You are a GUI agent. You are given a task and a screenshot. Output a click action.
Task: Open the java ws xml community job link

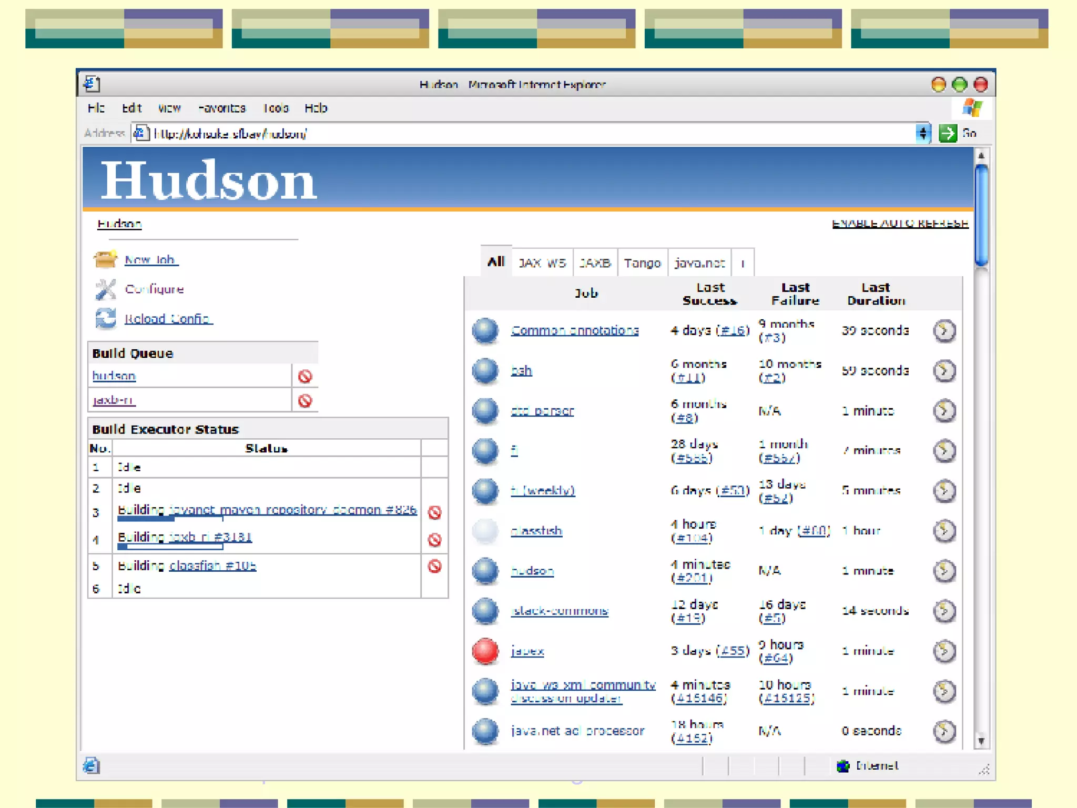583,691
